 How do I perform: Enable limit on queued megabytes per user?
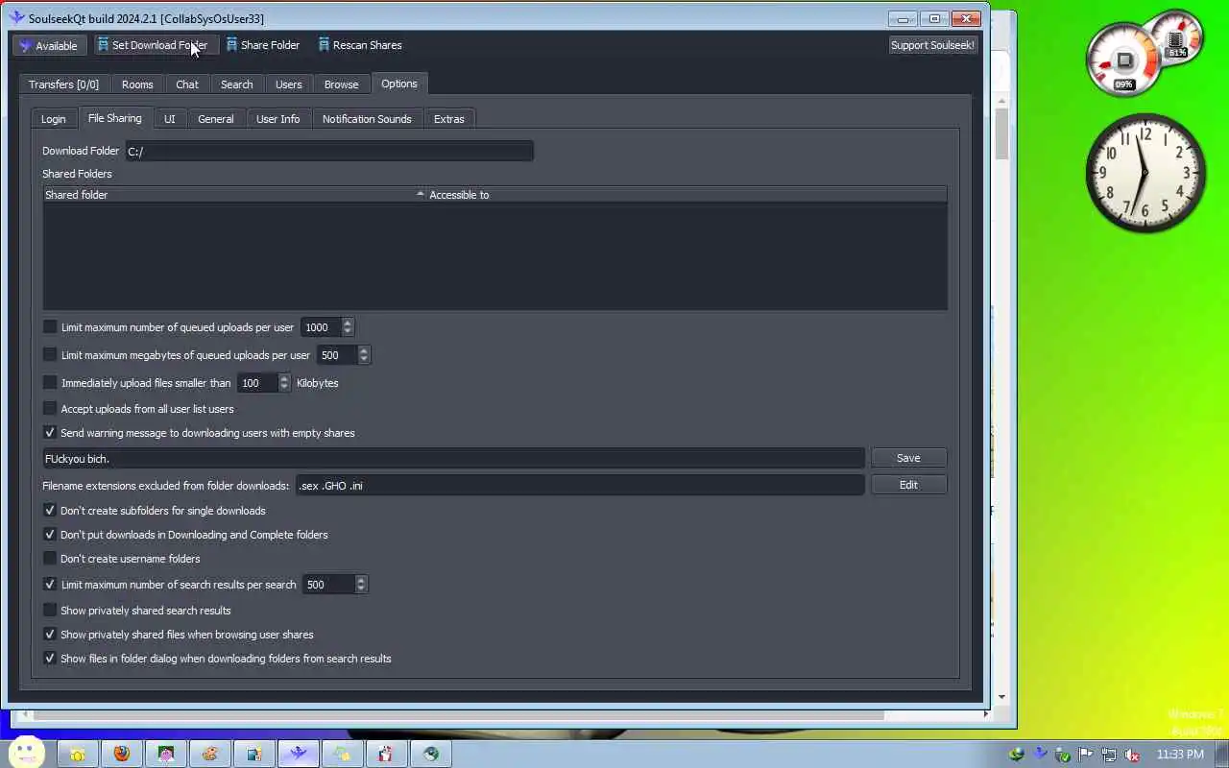point(50,355)
